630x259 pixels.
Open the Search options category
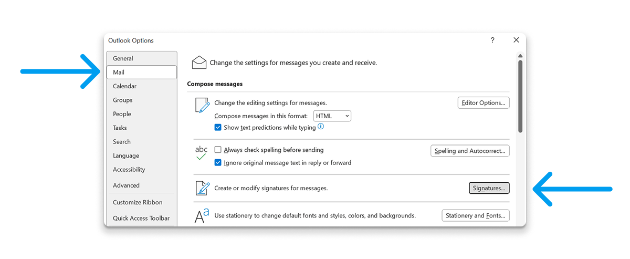pos(141,142)
